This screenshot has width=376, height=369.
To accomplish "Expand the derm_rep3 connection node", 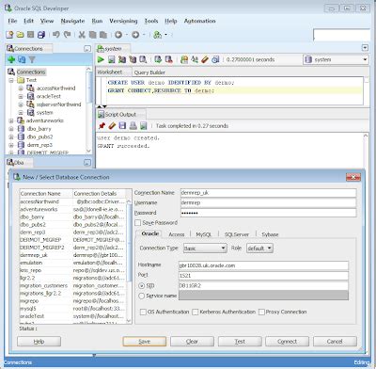I will (x=11, y=145).
